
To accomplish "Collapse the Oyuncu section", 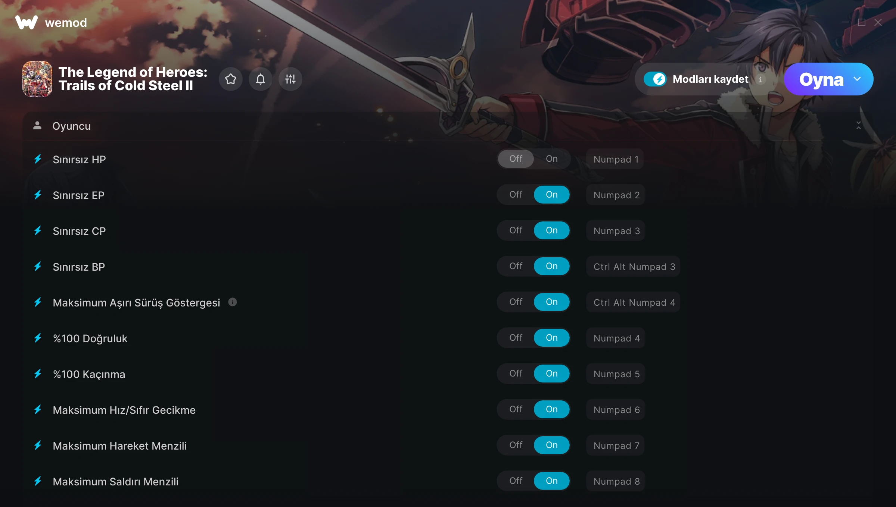I will (x=859, y=126).
